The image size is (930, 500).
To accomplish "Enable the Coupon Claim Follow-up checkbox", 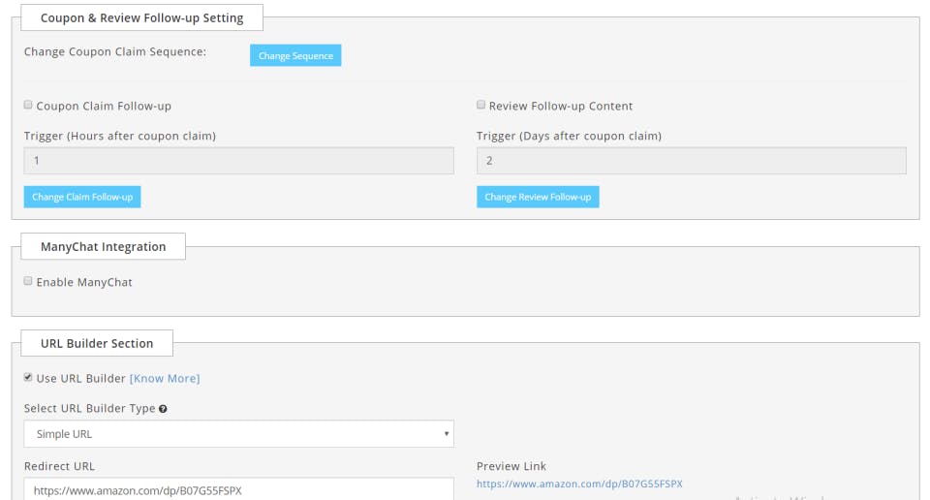I will tap(28, 105).
